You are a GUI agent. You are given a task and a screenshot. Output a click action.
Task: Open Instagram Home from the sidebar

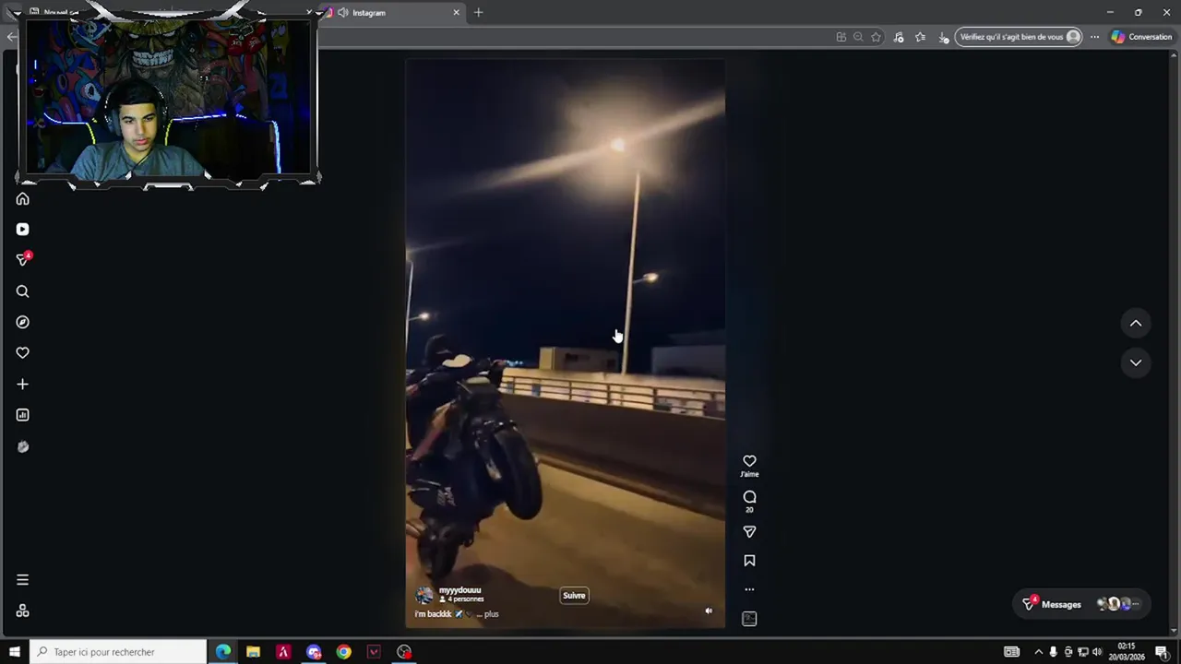tap(22, 199)
